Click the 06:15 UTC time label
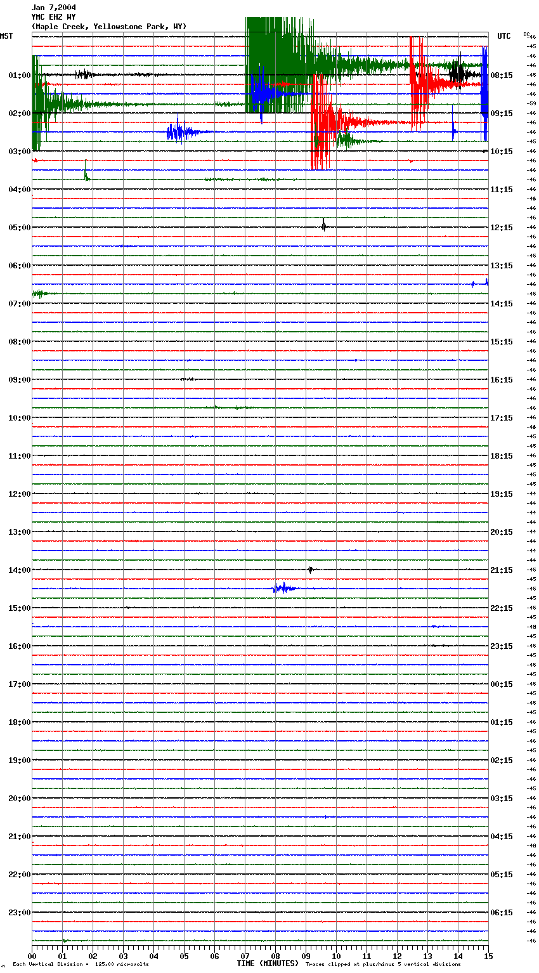 pyautogui.click(x=502, y=913)
